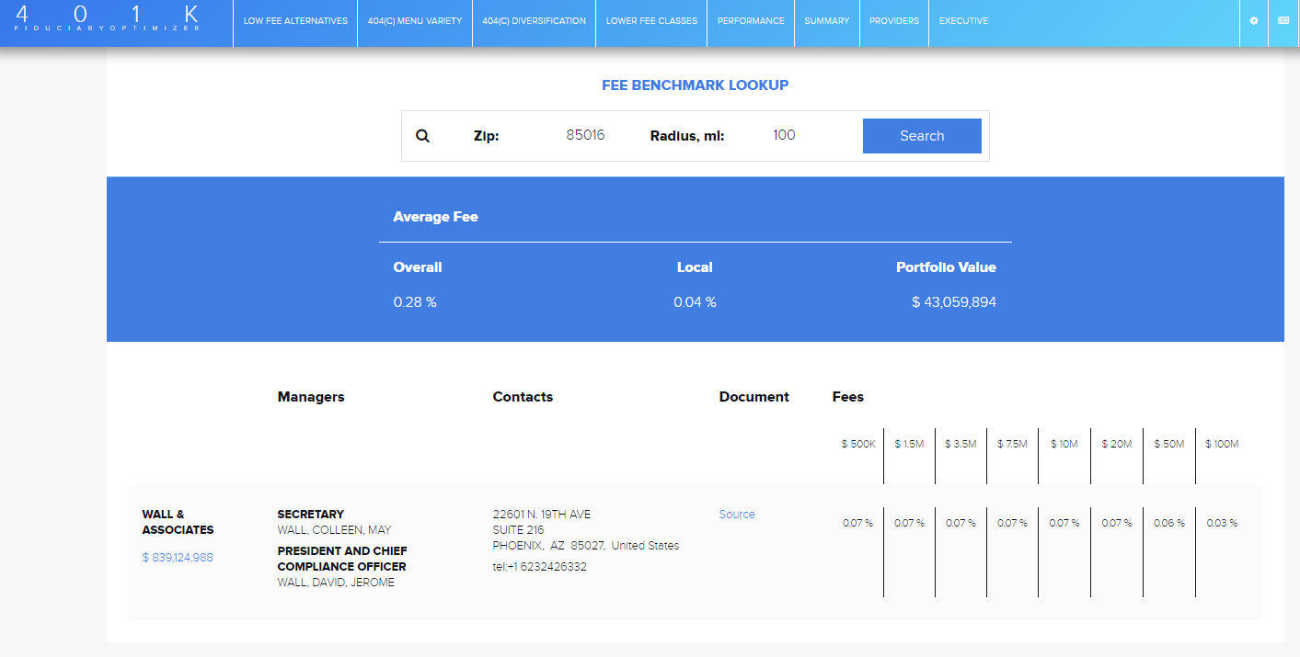Screen dimensions: 1300x657
Task: Go to 404(c) Diversification tab
Action: [534, 21]
